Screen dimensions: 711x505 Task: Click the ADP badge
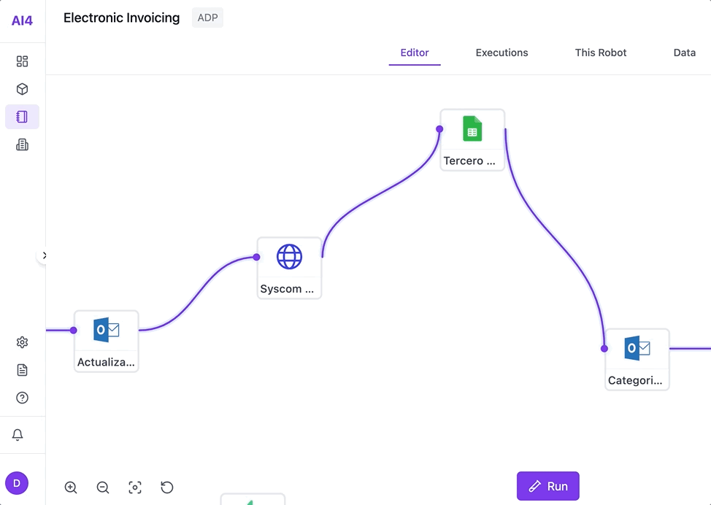[x=207, y=18]
